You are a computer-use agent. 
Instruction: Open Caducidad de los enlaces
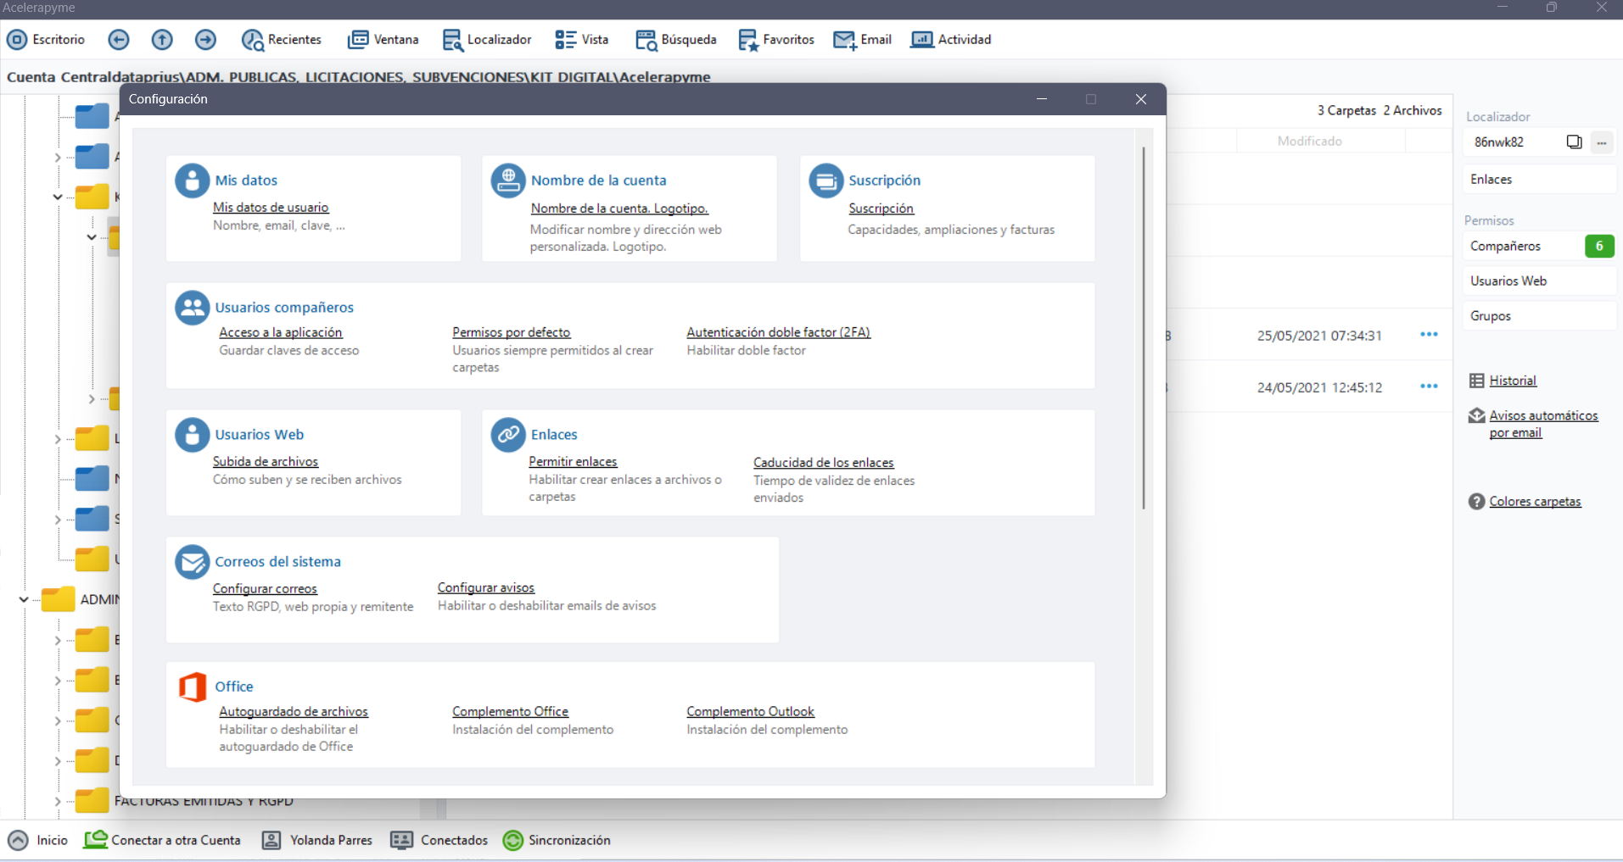pos(824,463)
